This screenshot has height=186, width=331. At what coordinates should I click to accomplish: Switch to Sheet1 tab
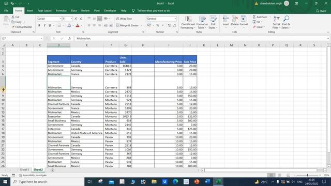pos(24,169)
